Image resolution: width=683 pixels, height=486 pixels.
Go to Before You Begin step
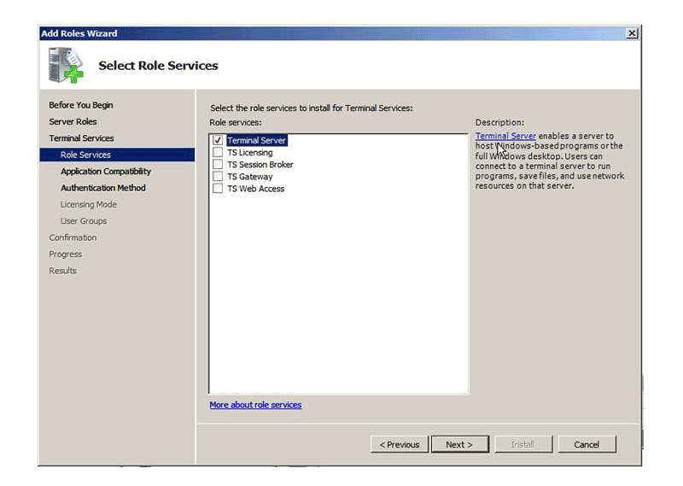click(x=80, y=105)
